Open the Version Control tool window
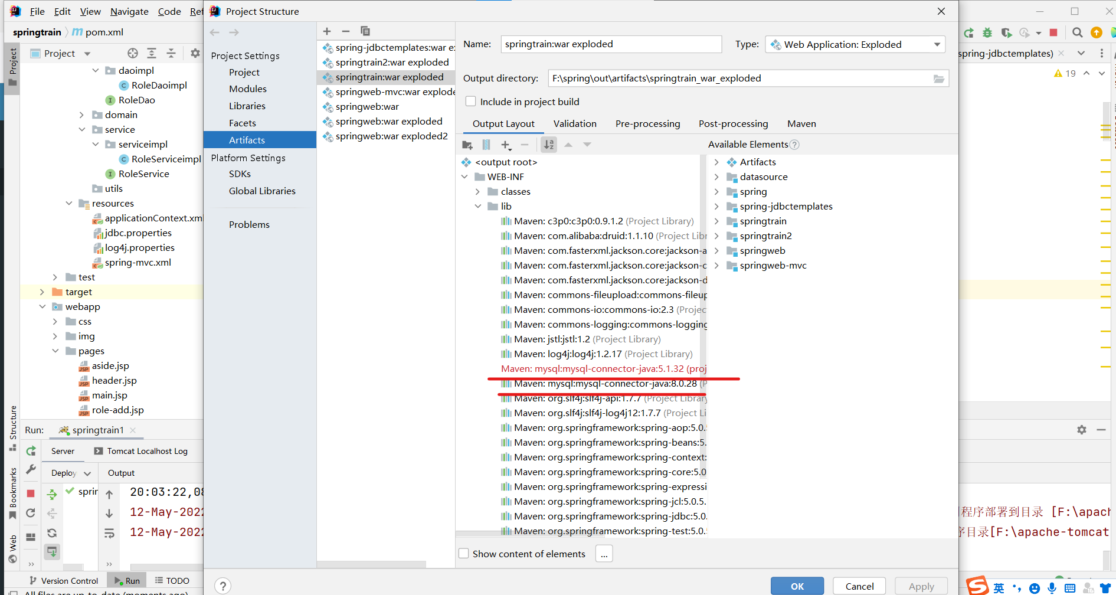This screenshot has width=1116, height=595. click(x=64, y=581)
